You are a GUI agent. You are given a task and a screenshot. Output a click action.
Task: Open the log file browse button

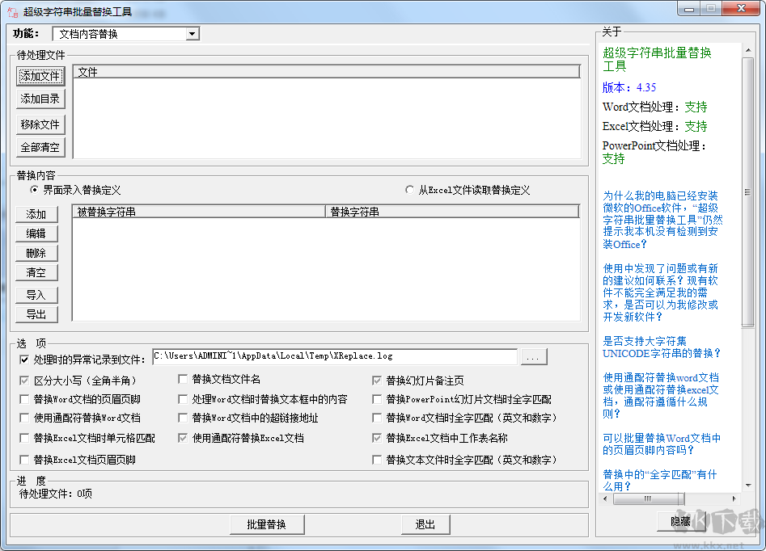point(532,355)
